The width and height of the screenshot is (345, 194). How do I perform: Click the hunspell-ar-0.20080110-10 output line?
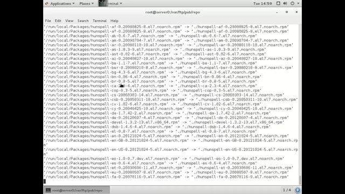[169, 45]
